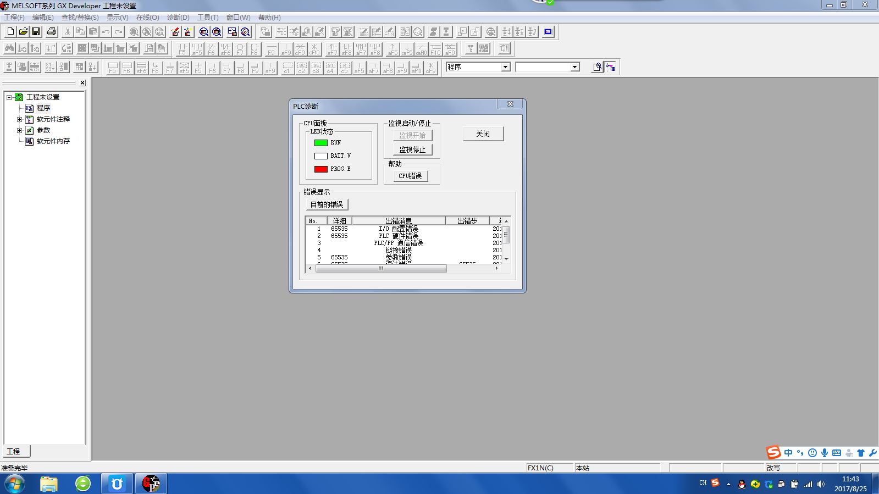Click the CPU错误 help button
Screen dimensions: 879x494
(x=410, y=176)
